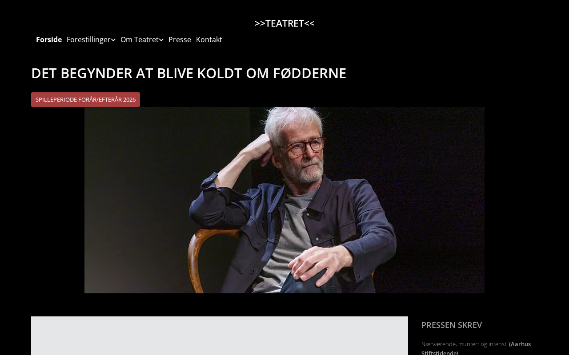Open the Presse page
The height and width of the screenshot is (355, 569).
[180, 39]
